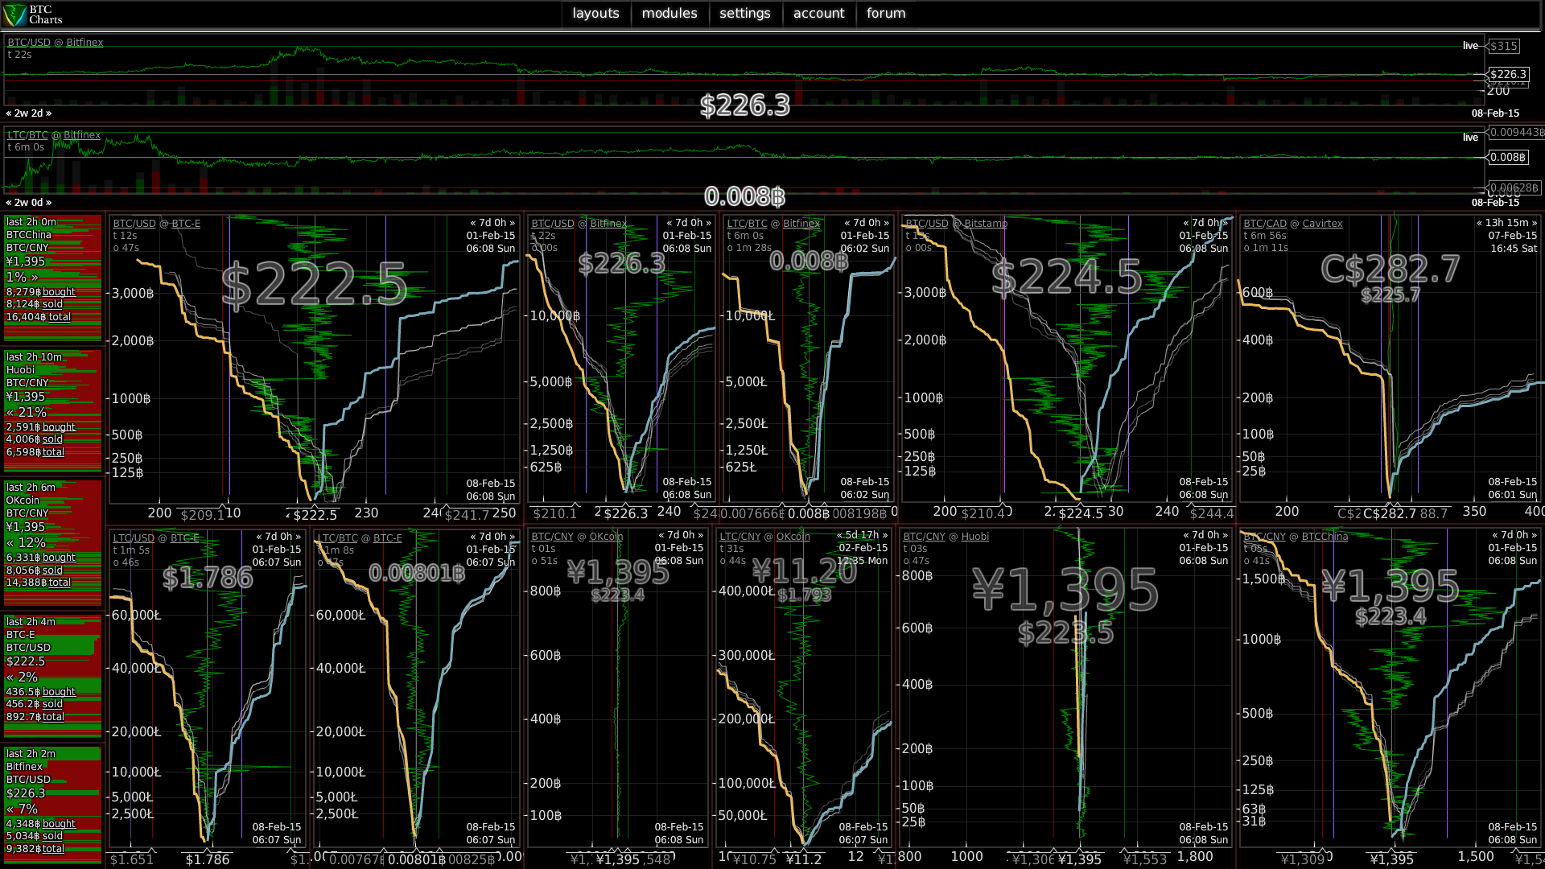Click $226.3 price label on top chart axis
Screen dimensions: 1545x869
pos(1508,74)
